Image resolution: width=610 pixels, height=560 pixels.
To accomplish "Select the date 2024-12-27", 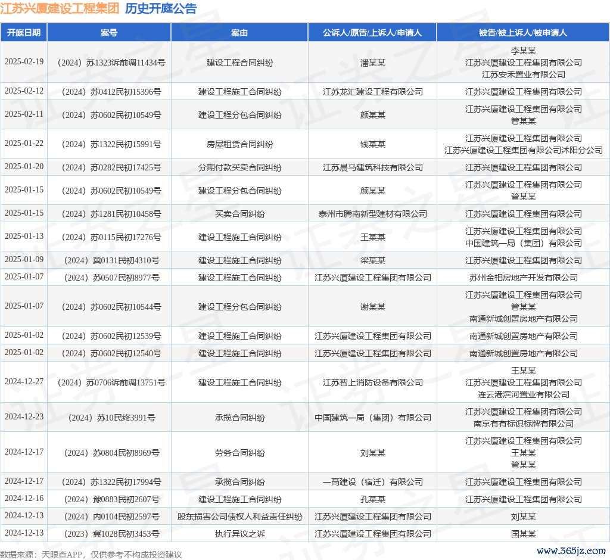I will (24, 382).
